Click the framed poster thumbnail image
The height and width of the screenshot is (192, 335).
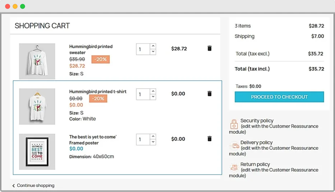[x=37, y=151]
